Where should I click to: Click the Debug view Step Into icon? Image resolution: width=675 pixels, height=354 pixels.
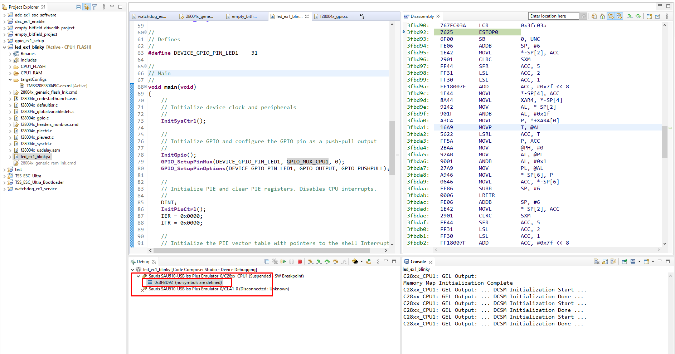tap(311, 261)
